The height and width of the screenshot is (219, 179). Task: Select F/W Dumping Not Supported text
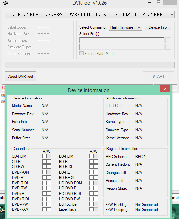[x=146, y=210]
